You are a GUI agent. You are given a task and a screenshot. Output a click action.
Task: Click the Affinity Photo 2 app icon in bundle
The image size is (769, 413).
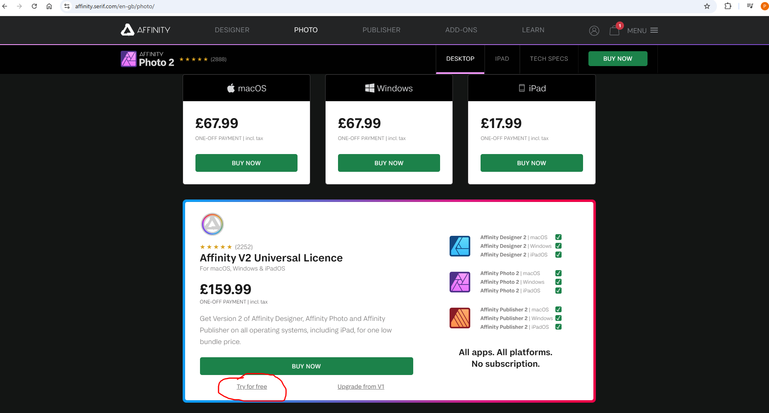pos(460,282)
